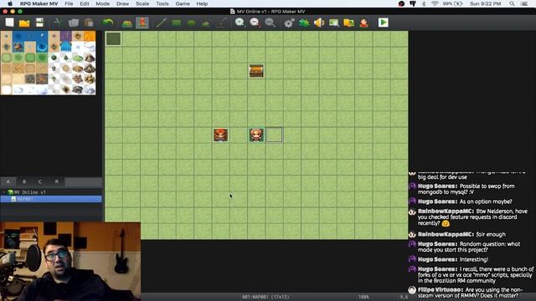Reset map to actual size
Screen dimensions: 536x301
point(270,23)
